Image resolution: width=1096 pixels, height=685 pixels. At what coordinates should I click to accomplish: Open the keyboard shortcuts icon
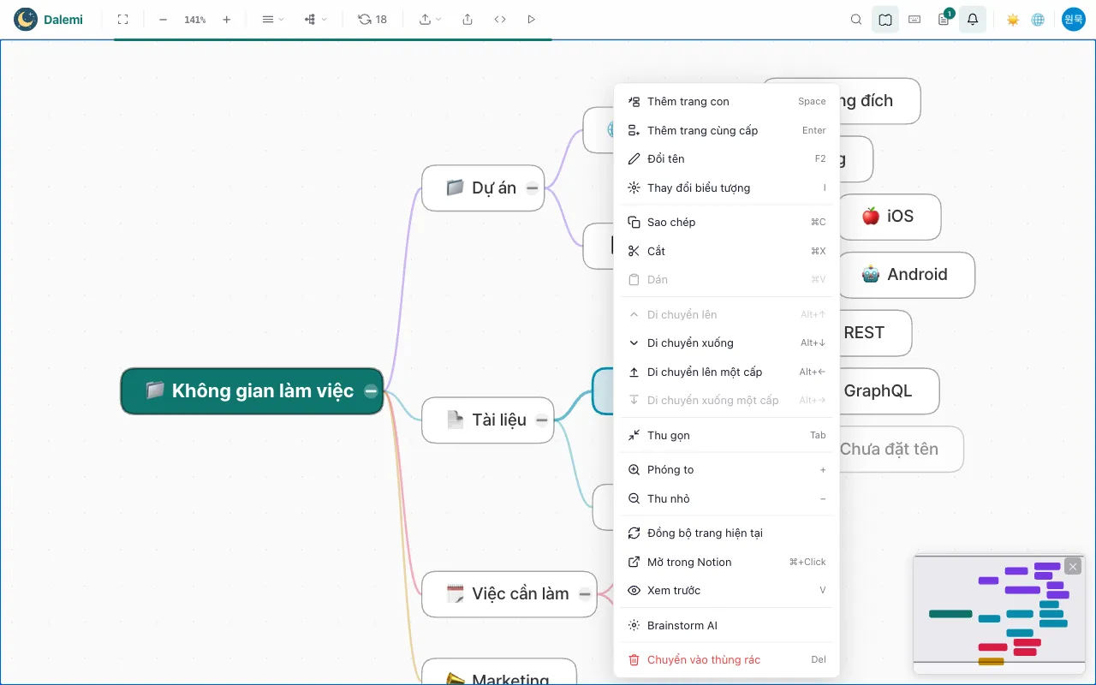914,19
